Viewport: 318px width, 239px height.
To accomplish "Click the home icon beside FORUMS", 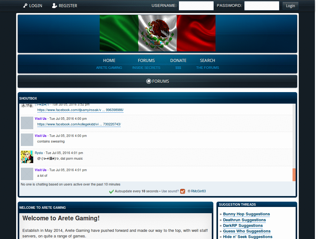I will (149, 81).
